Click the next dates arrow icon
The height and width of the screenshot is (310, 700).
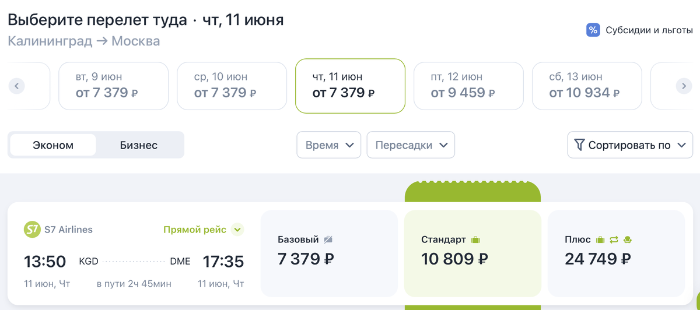coord(683,86)
